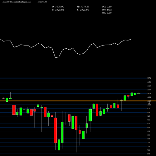Click the 825 price axis label

[x=149, y=131]
